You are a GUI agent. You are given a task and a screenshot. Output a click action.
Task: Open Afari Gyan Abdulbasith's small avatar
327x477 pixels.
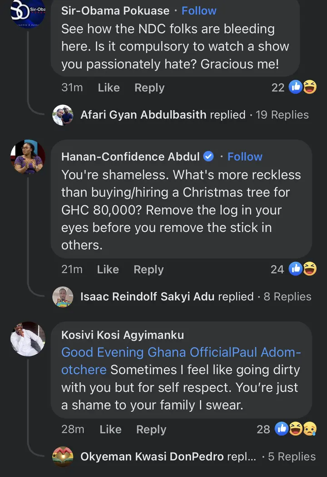coord(63,115)
